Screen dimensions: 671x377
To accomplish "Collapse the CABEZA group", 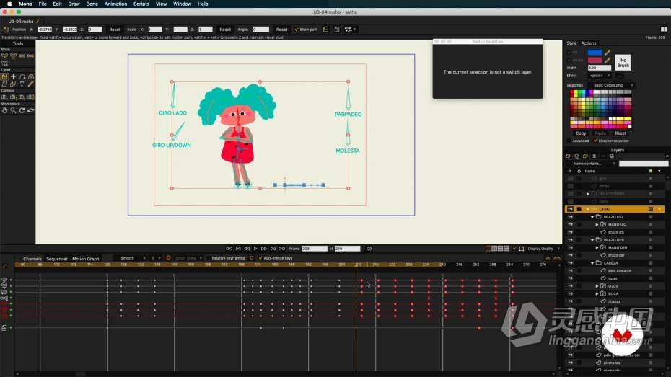I will (x=592, y=263).
